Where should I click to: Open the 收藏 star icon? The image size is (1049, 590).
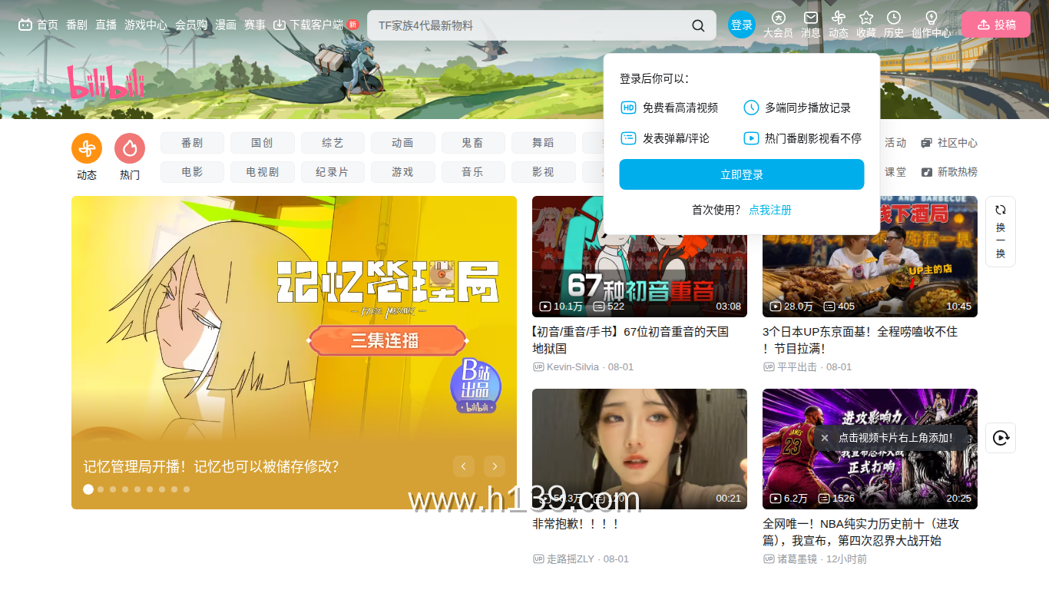pyautogui.click(x=866, y=25)
